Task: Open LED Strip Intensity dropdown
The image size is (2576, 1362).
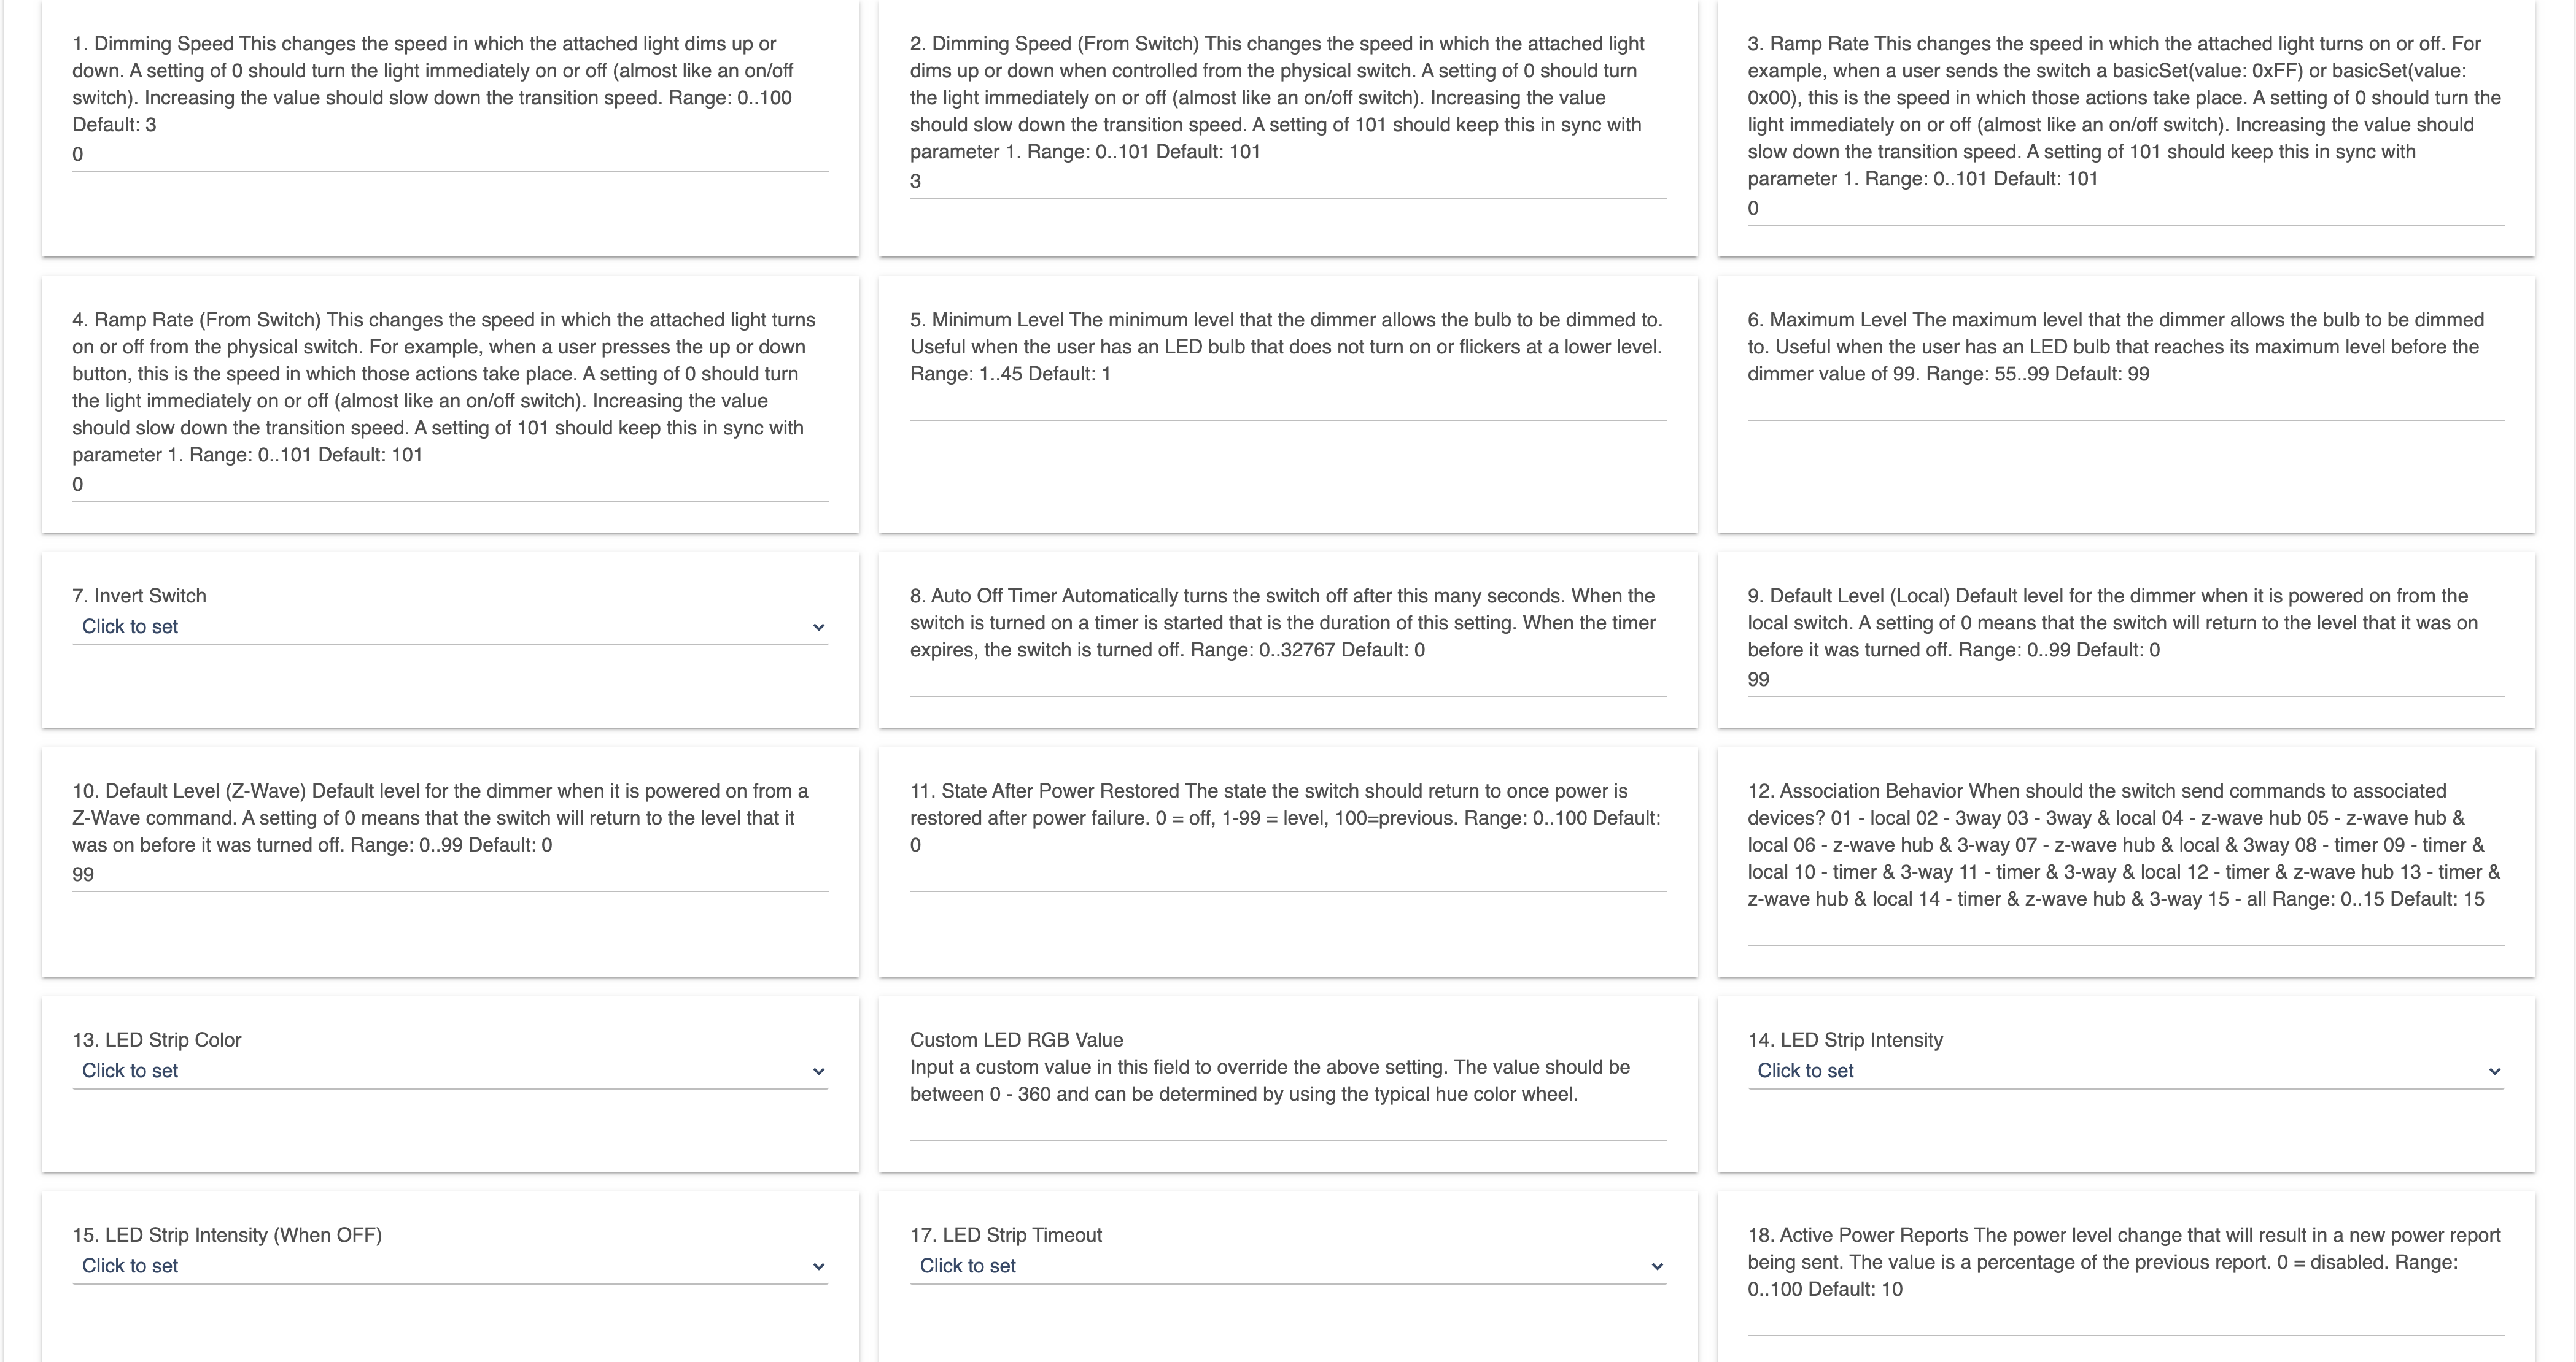Action: [2125, 1071]
